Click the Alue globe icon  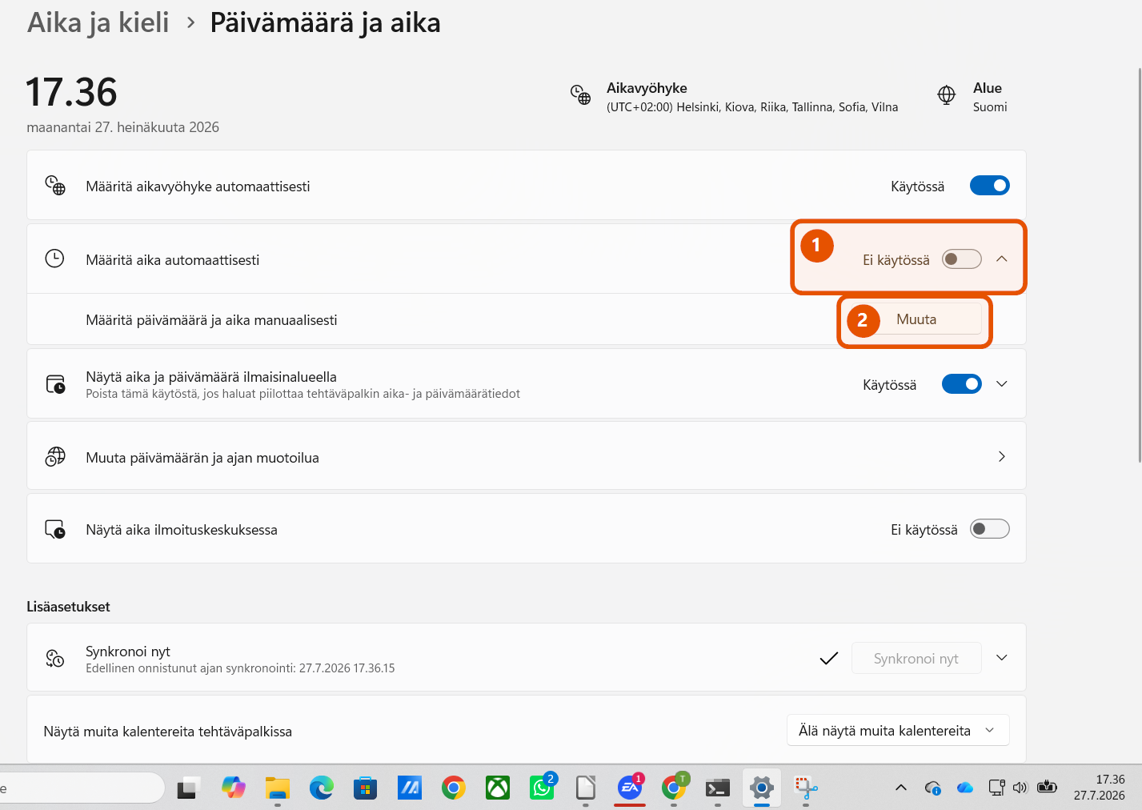[x=947, y=94]
